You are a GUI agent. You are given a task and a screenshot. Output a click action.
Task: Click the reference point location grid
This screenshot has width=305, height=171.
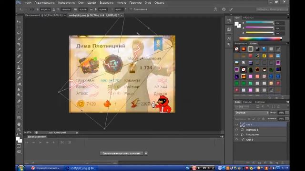pos(32,9)
